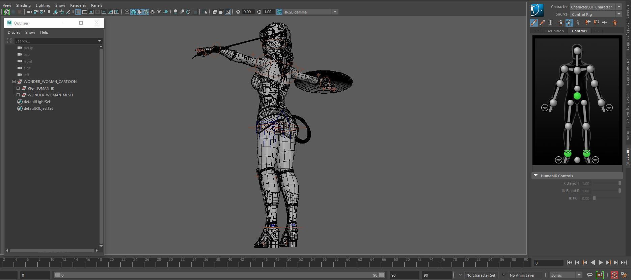The image size is (631, 280).
Task: Select the head effector on HumanIK figure
Action: pos(577,51)
